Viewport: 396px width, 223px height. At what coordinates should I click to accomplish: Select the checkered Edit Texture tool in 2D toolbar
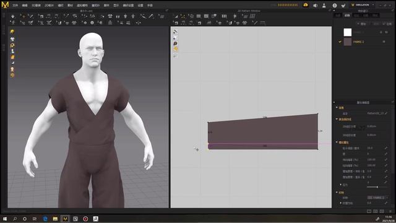pos(245,23)
